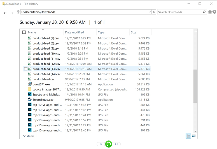The image size is (217, 149).
Task: Sort by Size column
Action: tap(134, 32)
